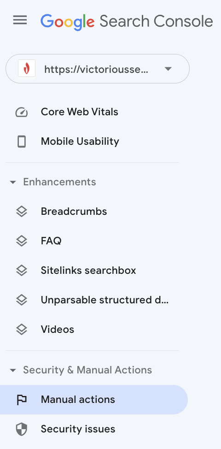Click the Mobile Usability phone icon

pos(22,142)
